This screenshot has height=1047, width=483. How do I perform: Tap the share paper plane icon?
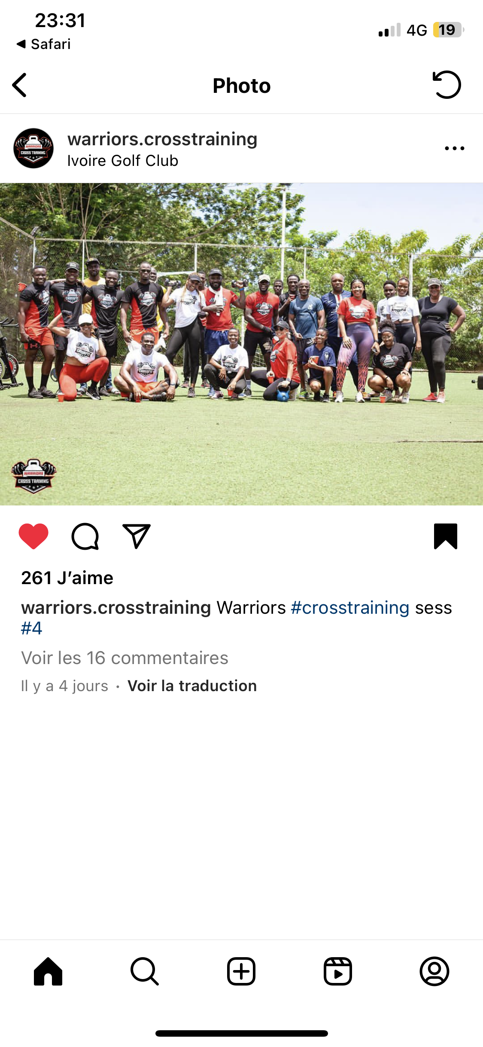pyautogui.click(x=137, y=536)
